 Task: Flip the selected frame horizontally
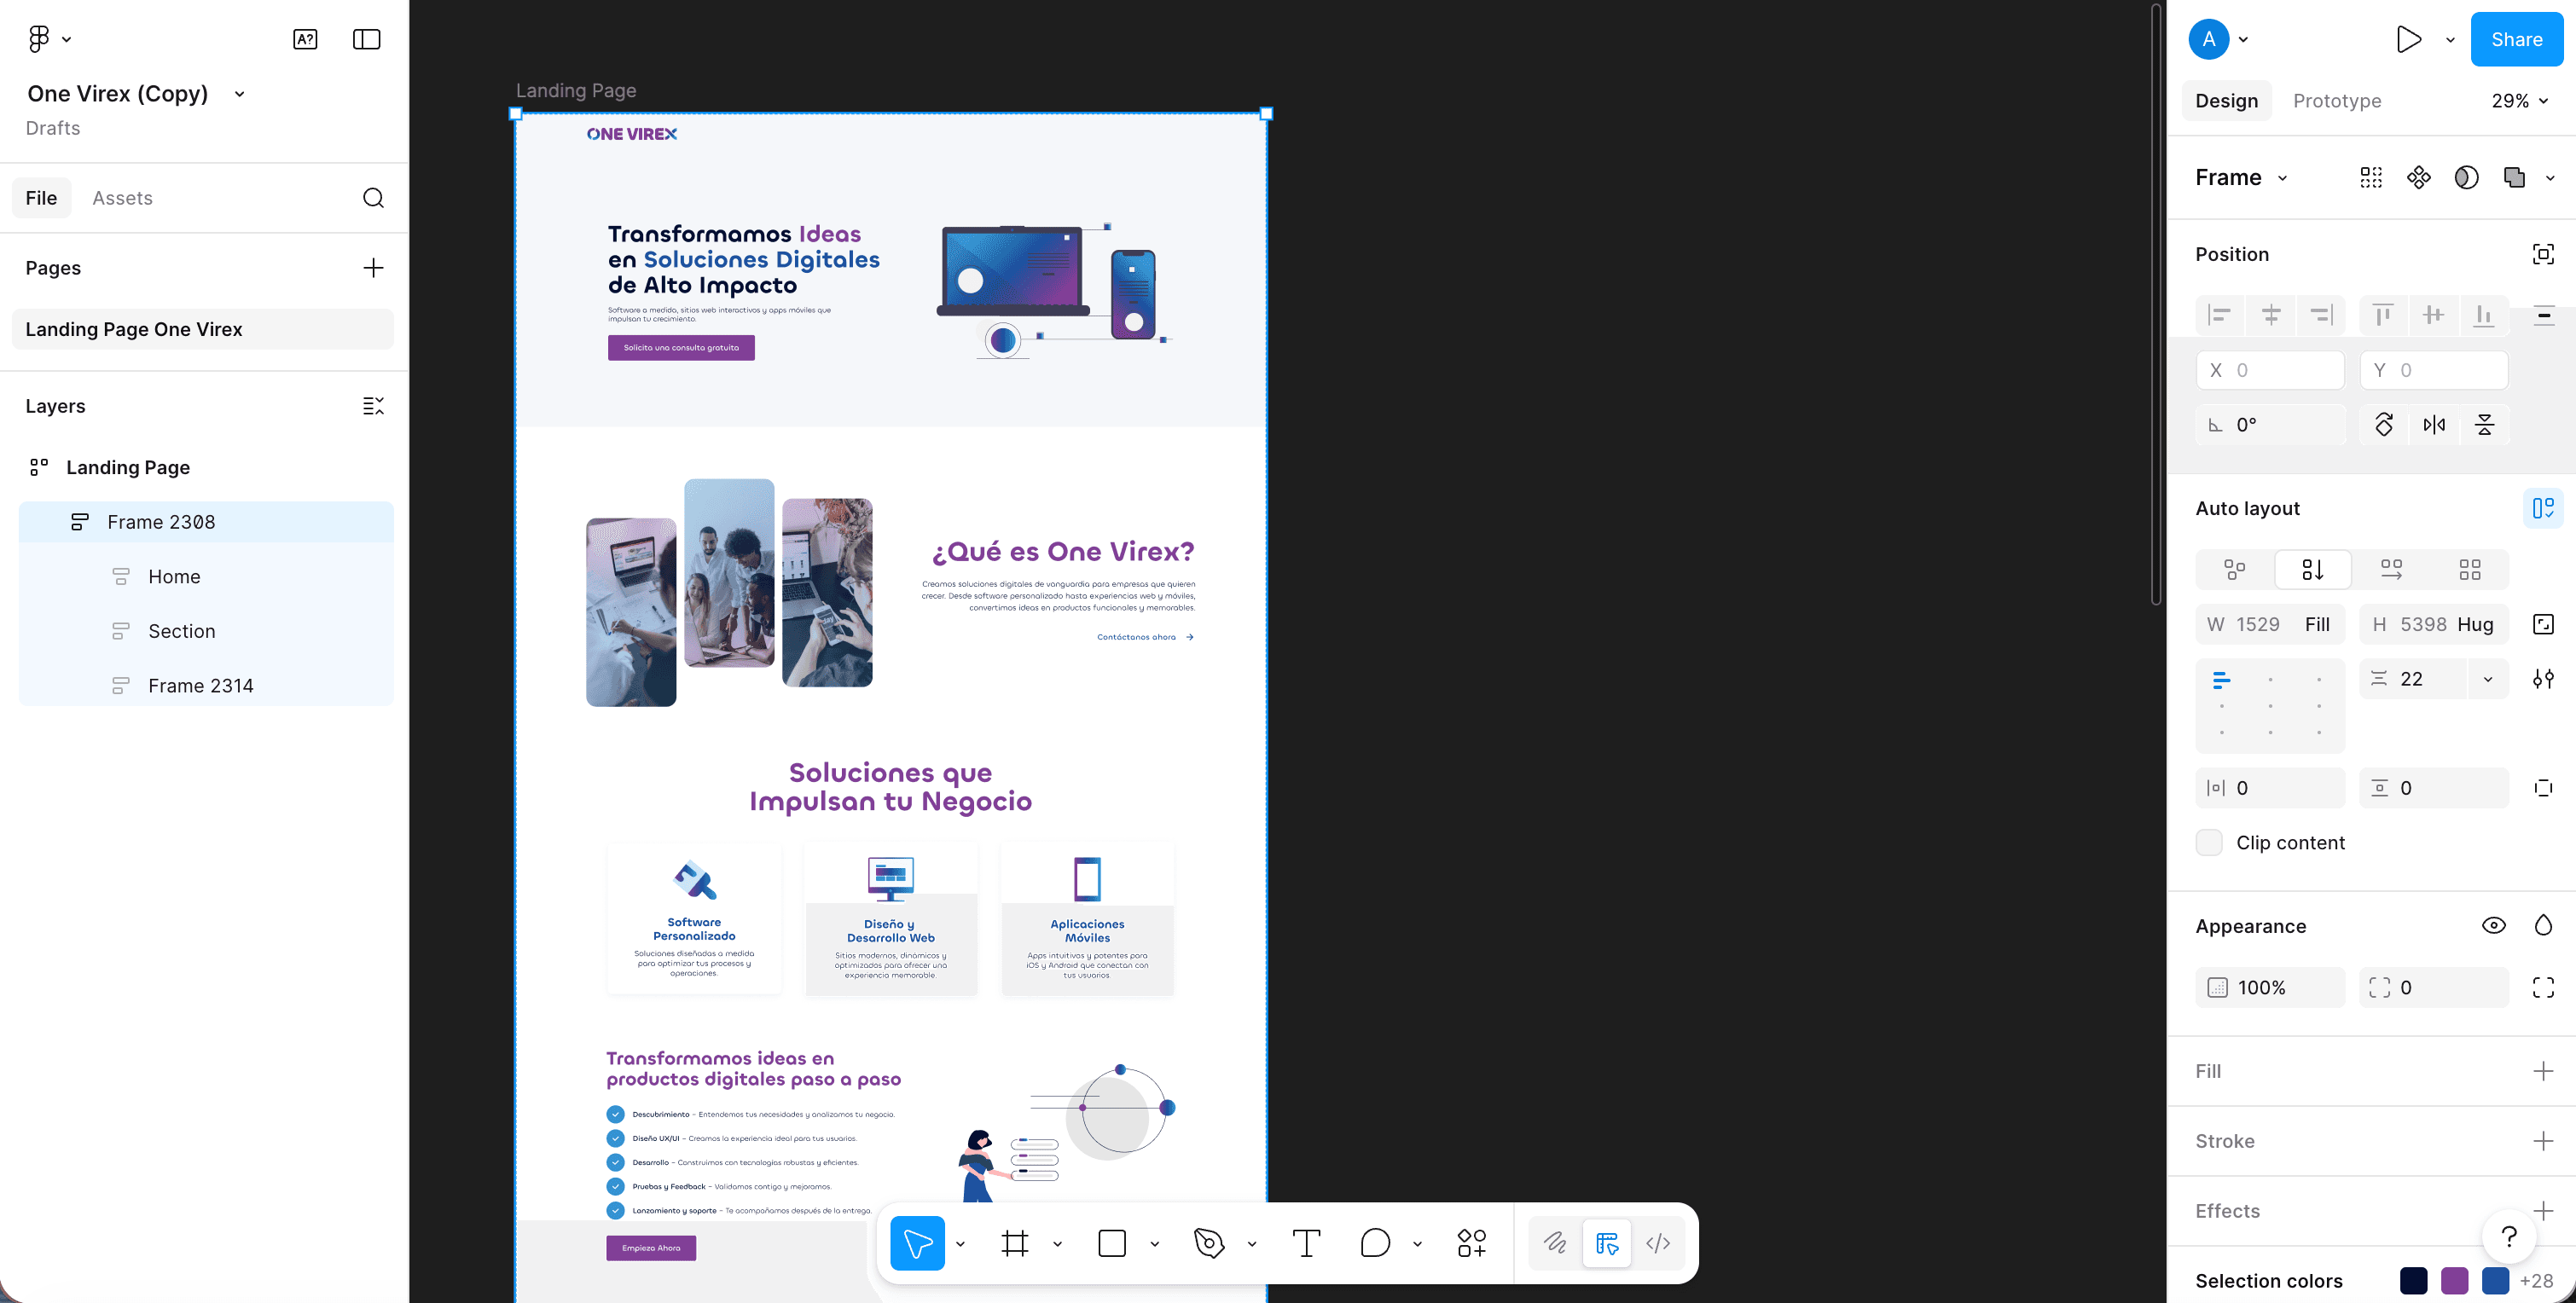[2434, 424]
